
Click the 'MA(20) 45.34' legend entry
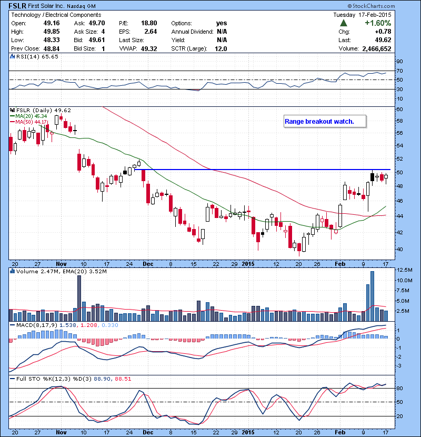[29, 116]
